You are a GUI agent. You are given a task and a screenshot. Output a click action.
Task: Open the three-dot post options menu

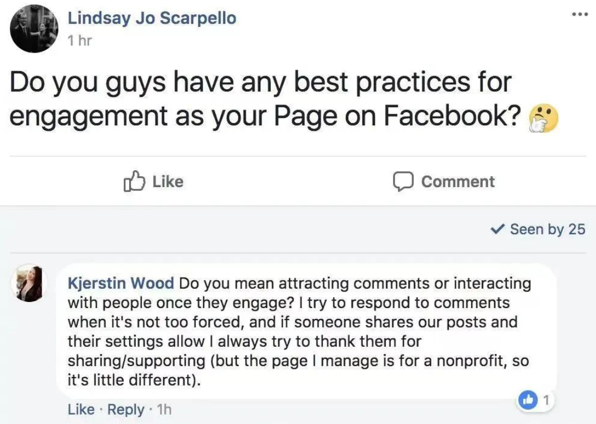[580, 14]
